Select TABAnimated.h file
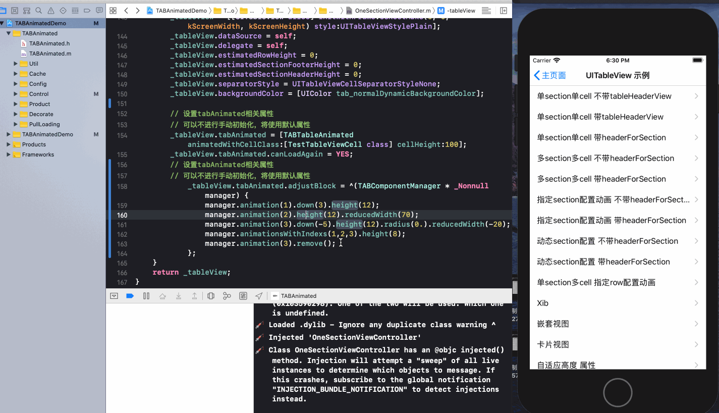The width and height of the screenshot is (719, 413). (x=49, y=43)
